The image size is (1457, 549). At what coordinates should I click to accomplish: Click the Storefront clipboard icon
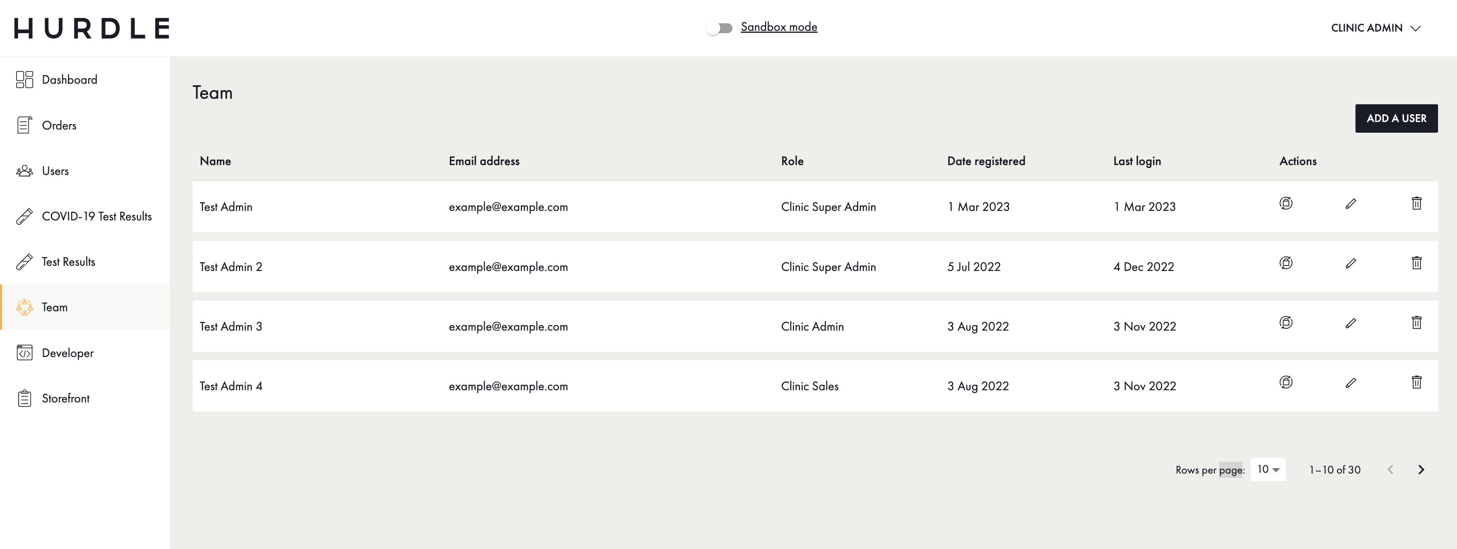(x=24, y=399)
